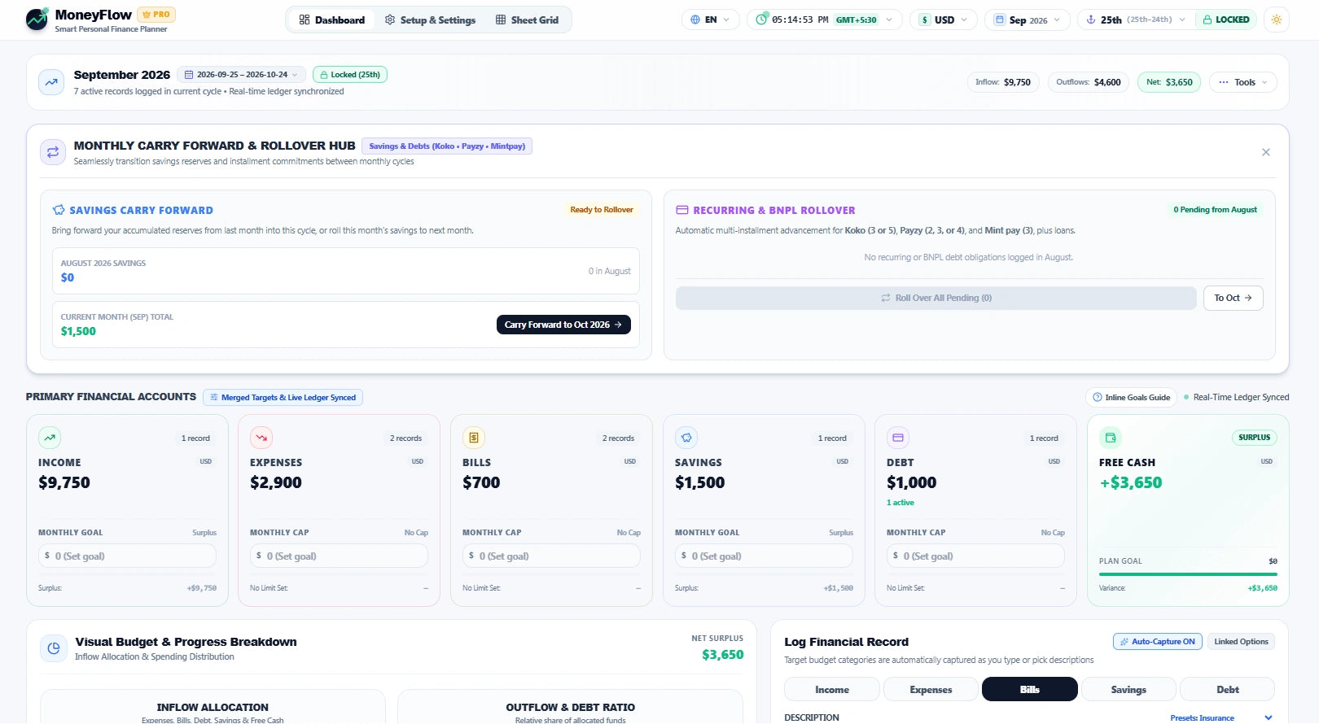Click the Expenses card downtrend icon

[x=261, y=438]
